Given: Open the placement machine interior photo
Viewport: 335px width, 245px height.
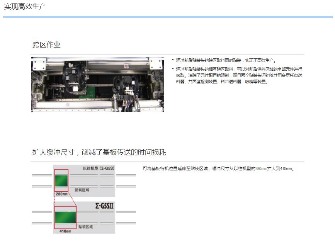Looking at the screenshot, I should coord(97,85).
